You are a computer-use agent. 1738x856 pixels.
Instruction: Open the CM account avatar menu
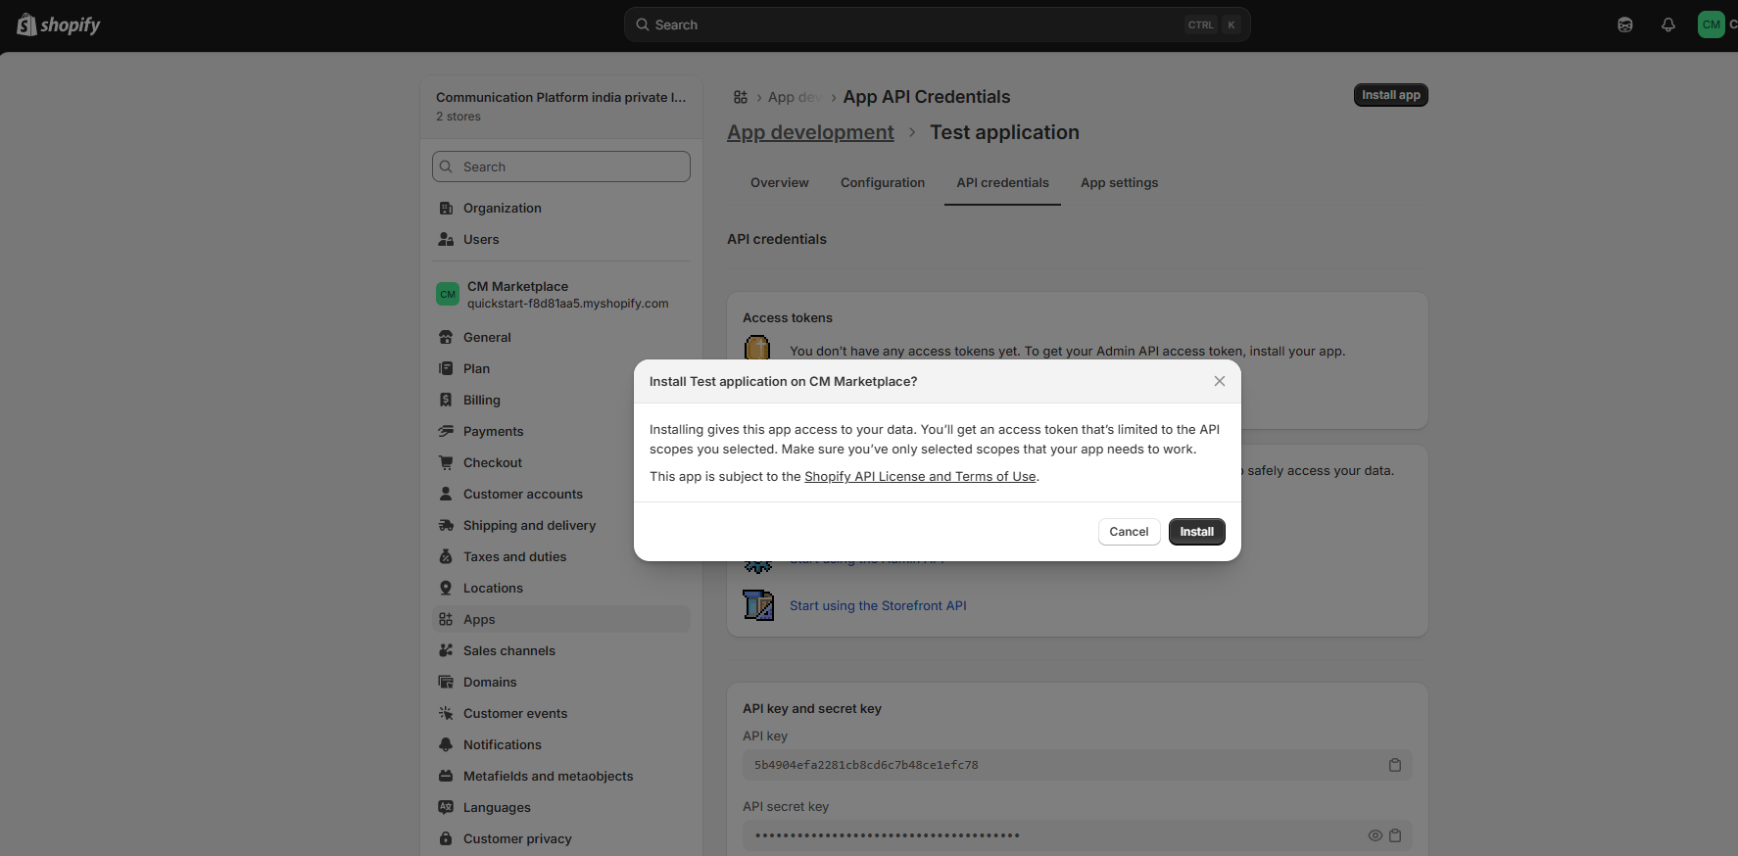tap(1712, 24)
